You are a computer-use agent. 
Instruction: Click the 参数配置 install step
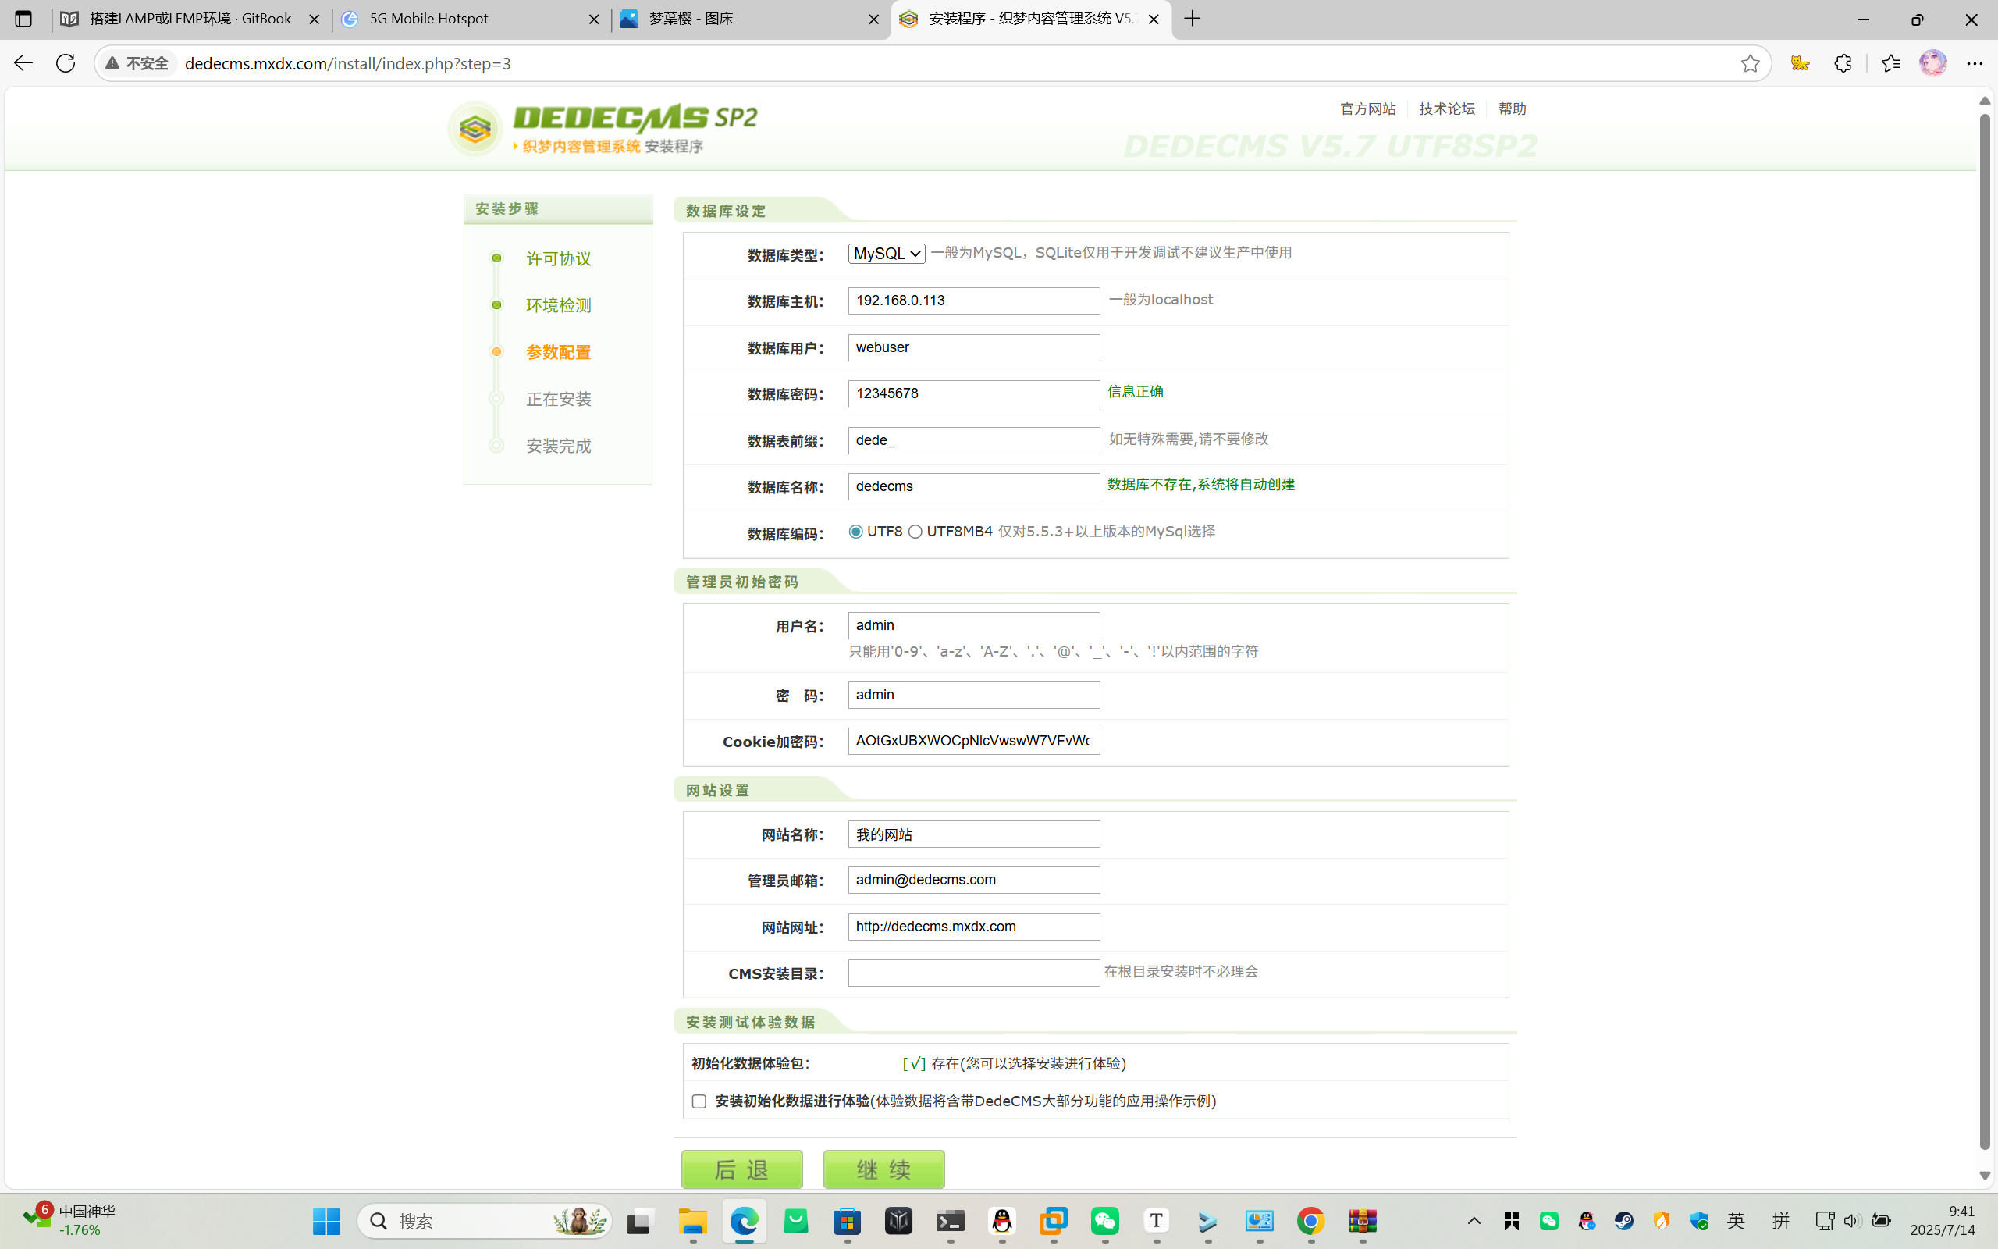pyautogui.click(x=558, y=352)
